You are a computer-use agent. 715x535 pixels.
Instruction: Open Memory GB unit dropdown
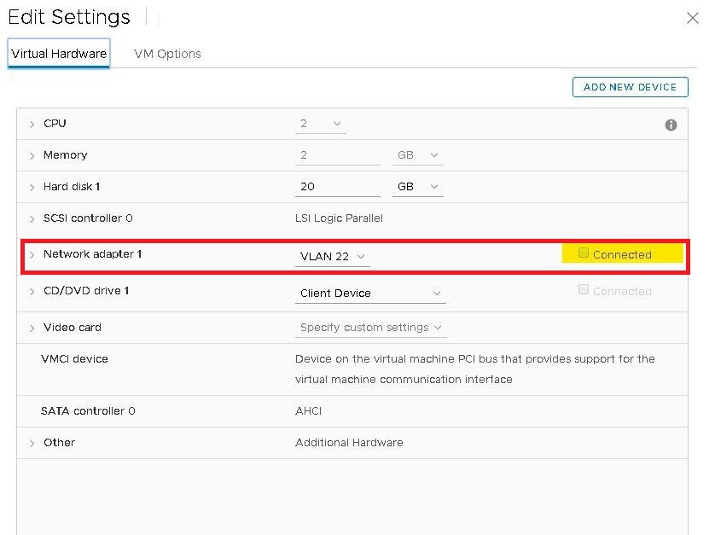(x=417, y=155)
